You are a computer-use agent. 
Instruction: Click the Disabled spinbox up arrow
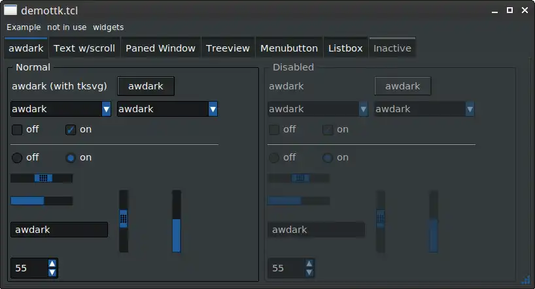coord(309,264)
